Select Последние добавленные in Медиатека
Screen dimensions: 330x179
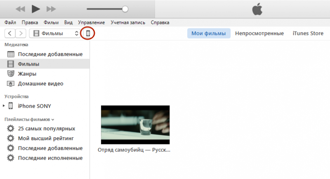pyautogui.click(x=45, y=54)
